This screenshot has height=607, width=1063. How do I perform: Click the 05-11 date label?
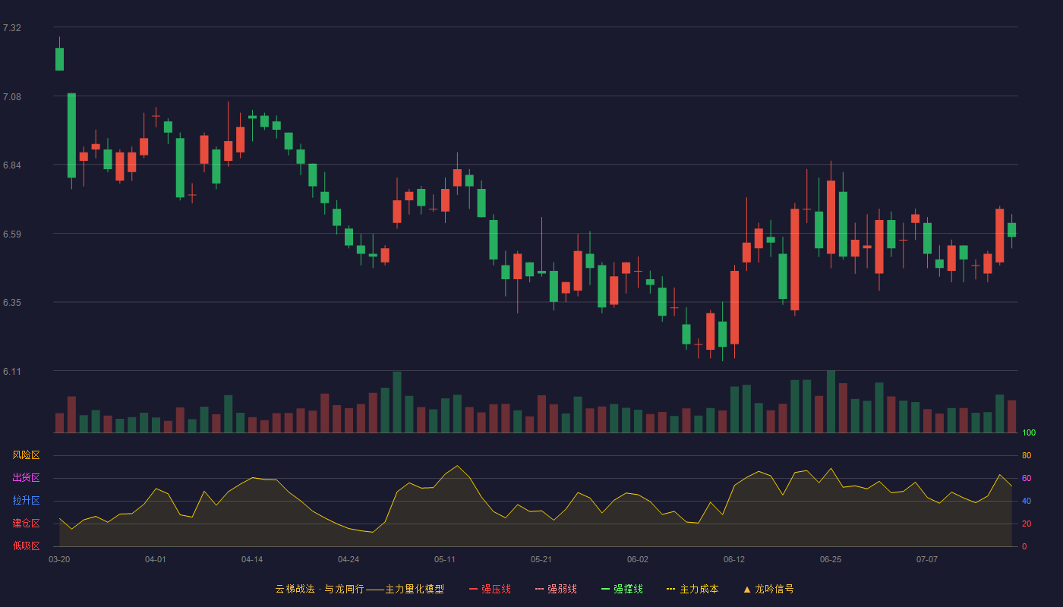click(445, 559)
